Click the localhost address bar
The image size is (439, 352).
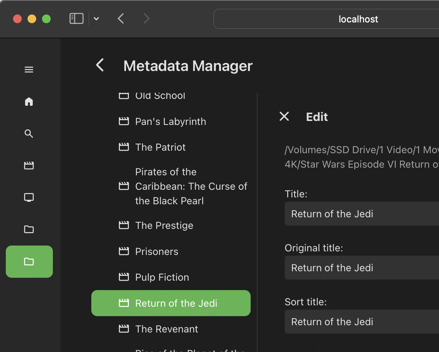[x=326, y=19]
